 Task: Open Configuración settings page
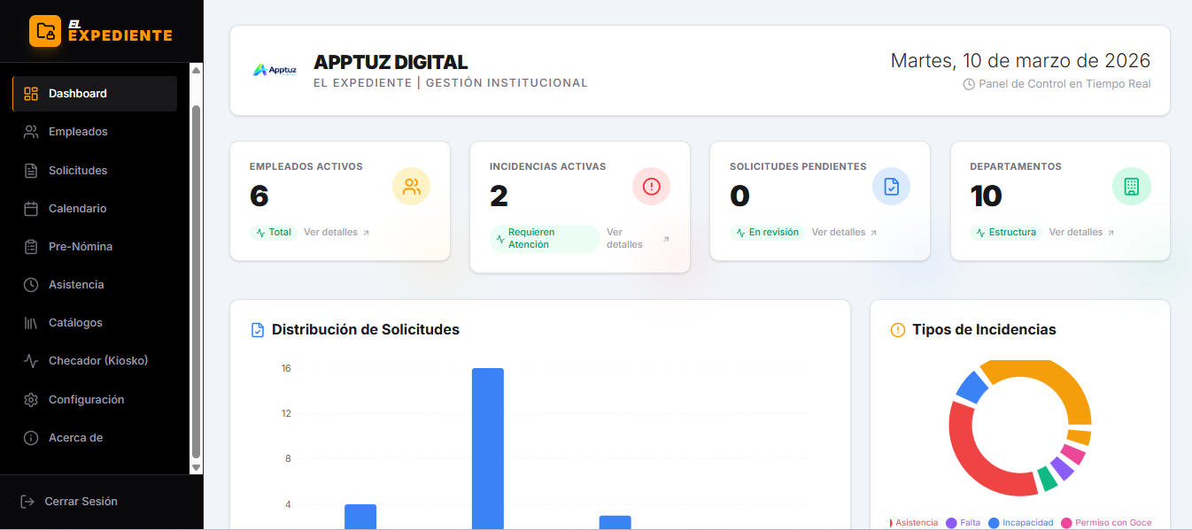coord(95,400)
